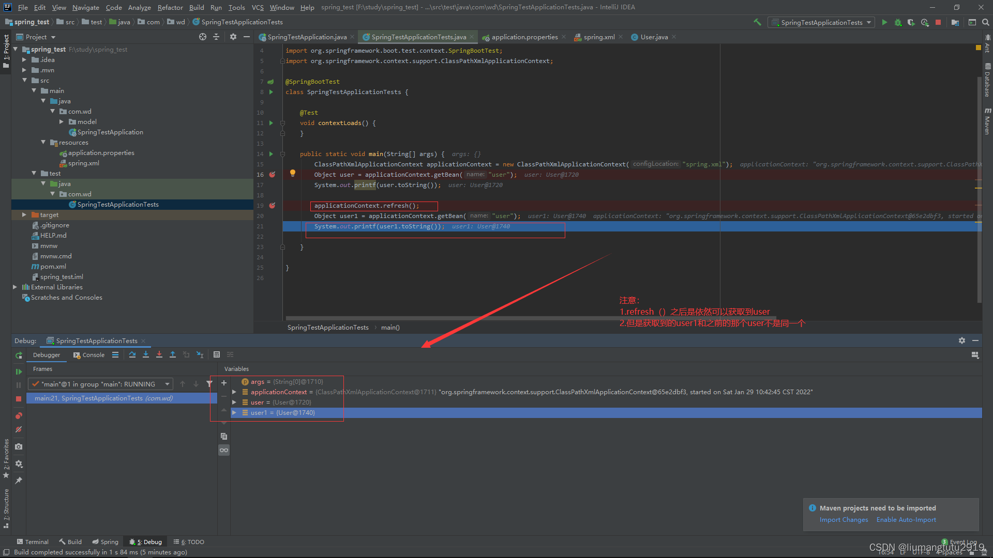Viewport: 993px width, 558px height.
Task: Open the spring.xml editor tab
Action: pyautogui.click(x=598, y=37)
